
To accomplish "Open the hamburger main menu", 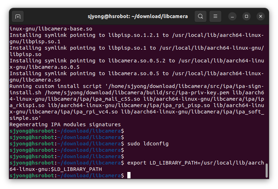I will 215,16.
